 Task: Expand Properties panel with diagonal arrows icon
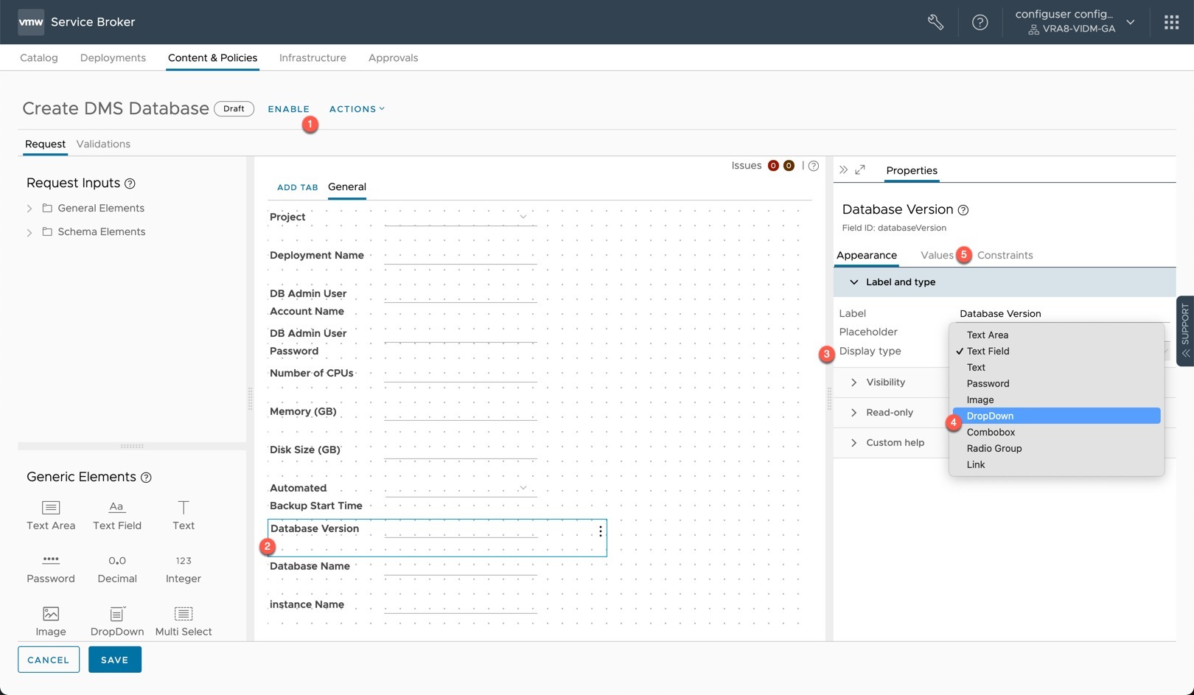pyautogui.click(x=860, y=170)
